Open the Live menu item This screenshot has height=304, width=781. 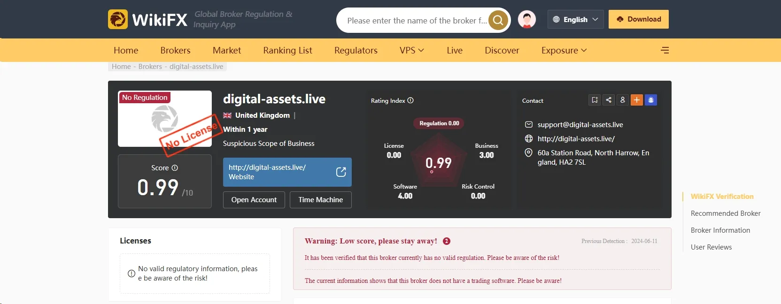(x=455, y=50)
